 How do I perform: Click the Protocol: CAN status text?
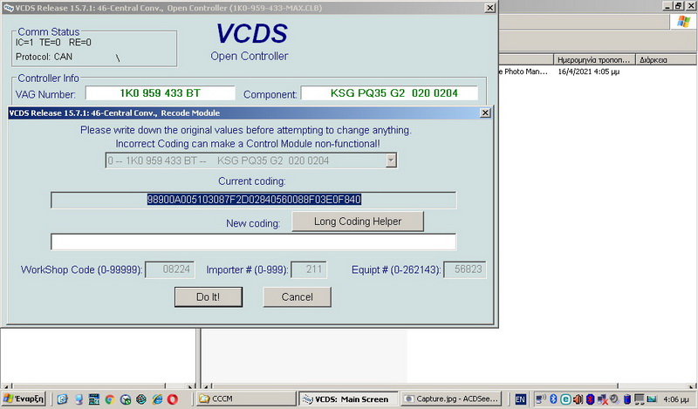[x=44, y=57]
